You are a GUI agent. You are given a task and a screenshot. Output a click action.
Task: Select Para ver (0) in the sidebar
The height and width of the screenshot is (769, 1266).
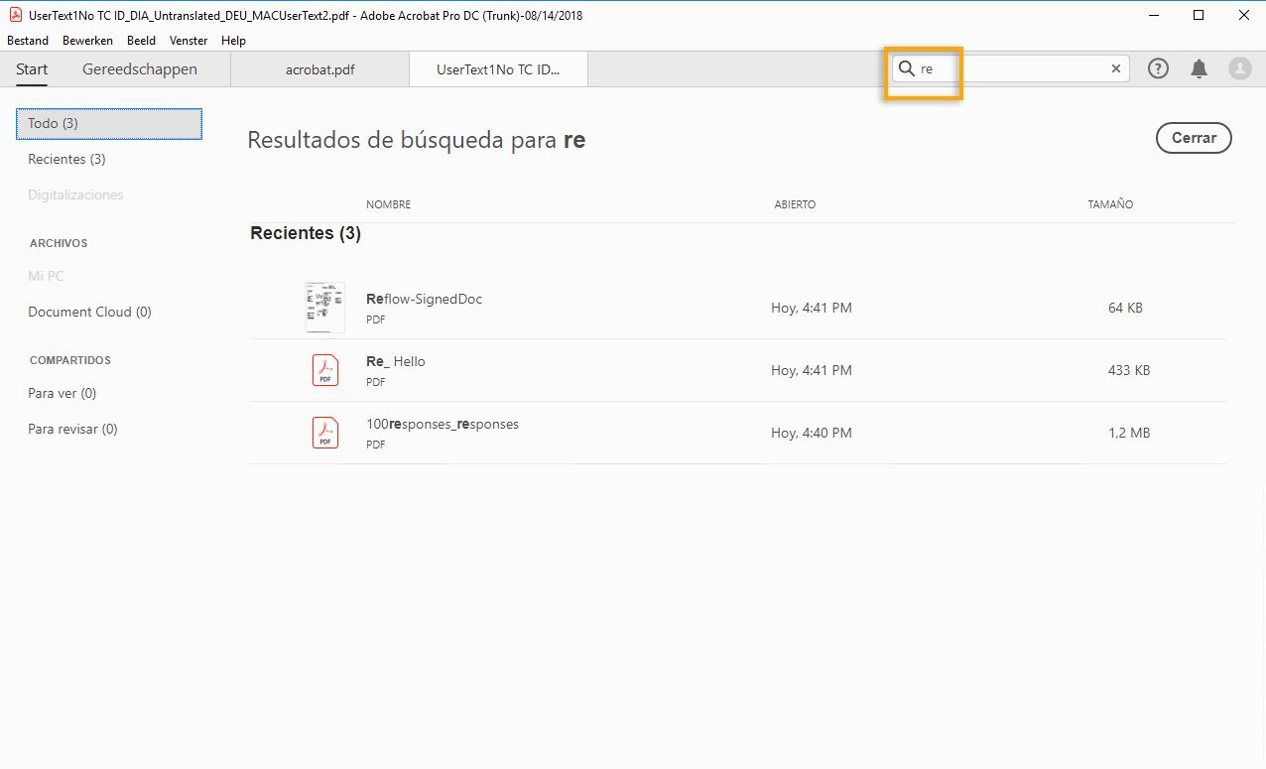coord(62,393)
